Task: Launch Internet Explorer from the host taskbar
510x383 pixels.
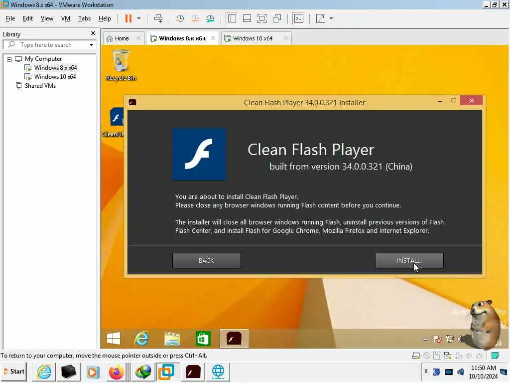Action: pyautogui.click(x=44, y=372)
